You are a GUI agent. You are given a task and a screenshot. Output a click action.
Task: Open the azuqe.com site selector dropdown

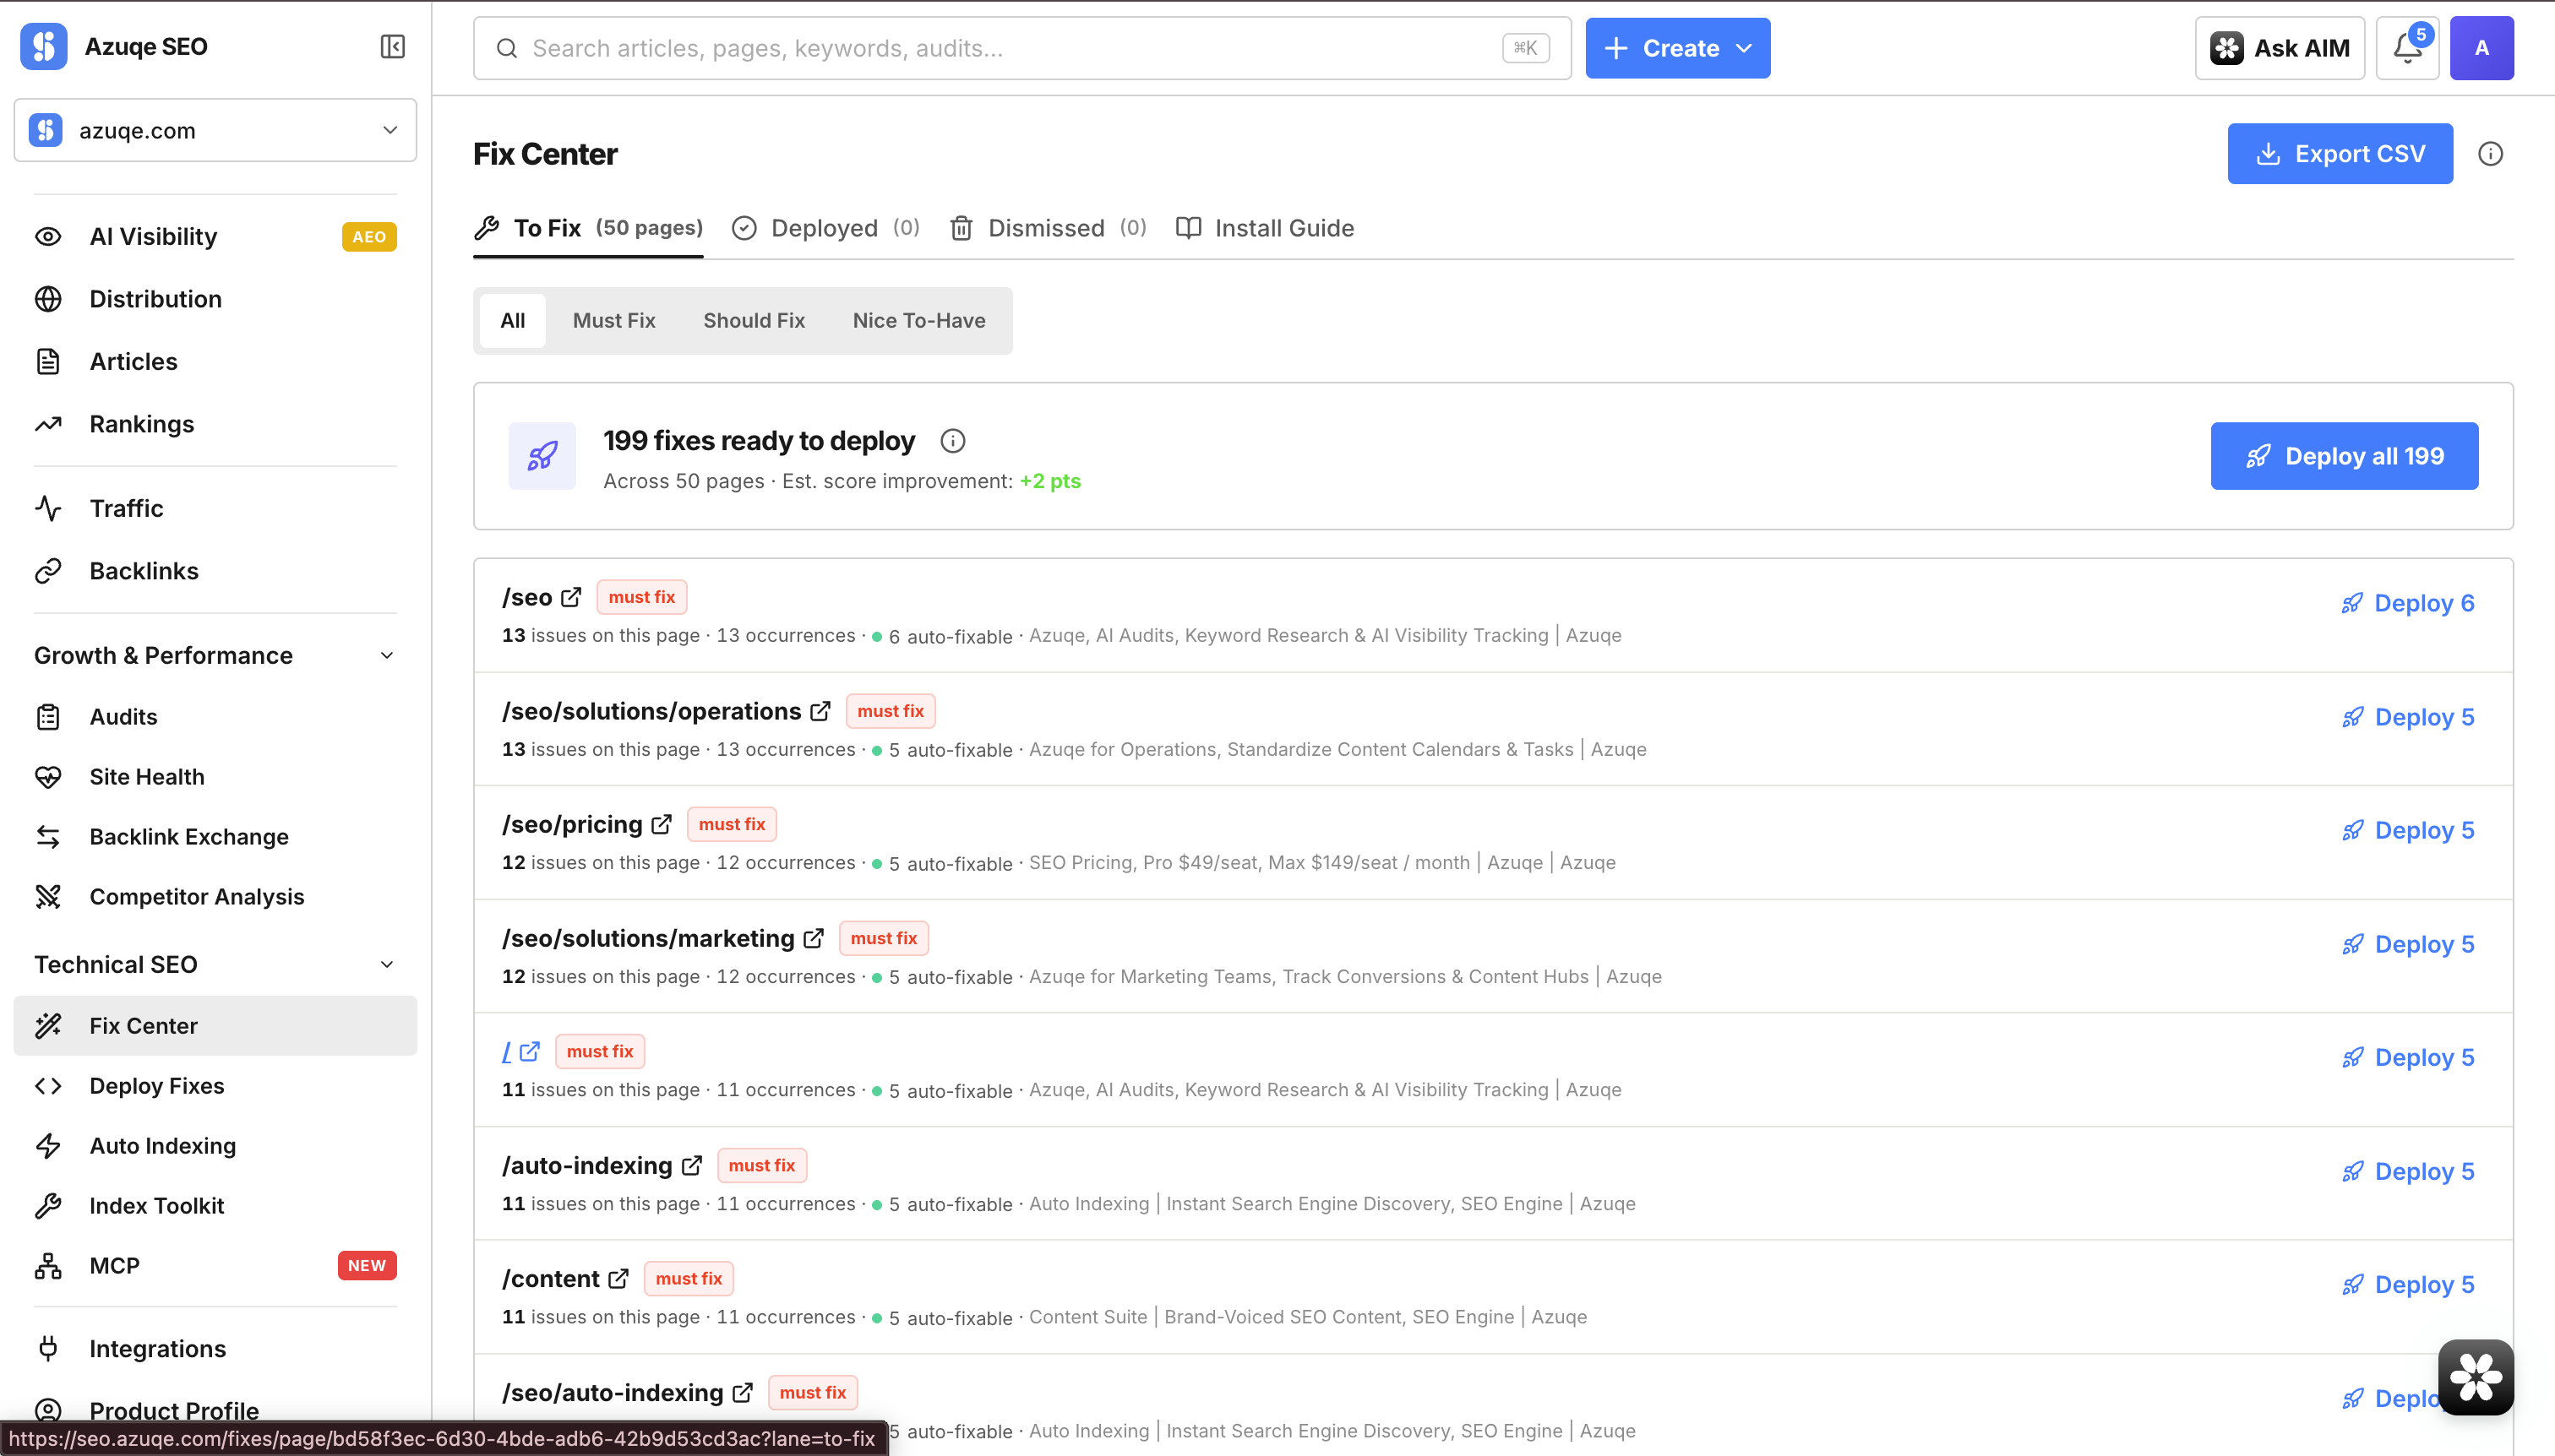215,130
